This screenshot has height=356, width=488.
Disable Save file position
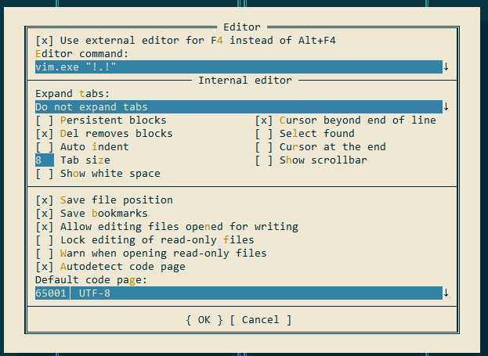pos(45,200)
